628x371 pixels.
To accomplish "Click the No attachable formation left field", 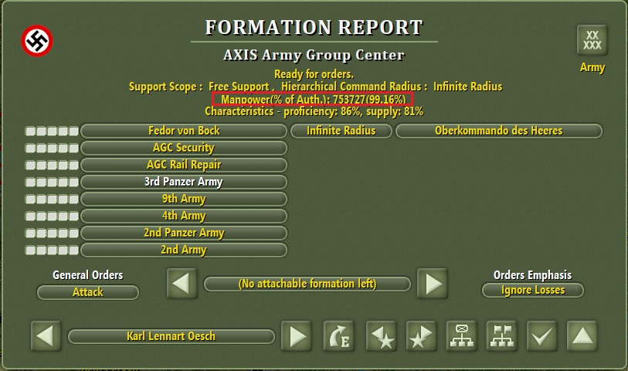I will click(x=307, y=284).
